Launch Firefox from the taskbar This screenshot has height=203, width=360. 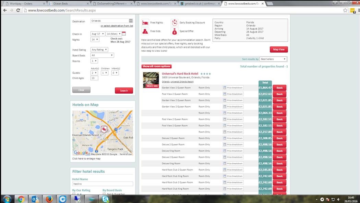pyautogui.click(x=49, y=199)
